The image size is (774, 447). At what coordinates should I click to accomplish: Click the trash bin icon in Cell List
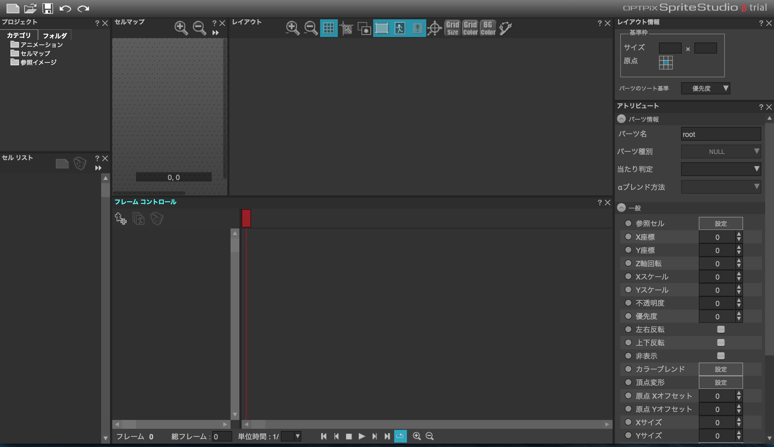tap(80, 163)
